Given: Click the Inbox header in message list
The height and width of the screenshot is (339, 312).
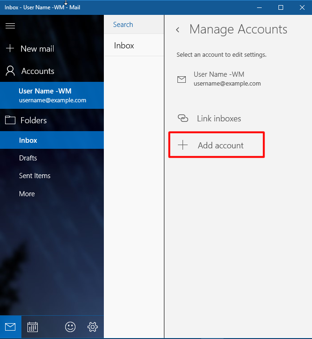Looking at the screenshot, I should click(x=124, y=46).
